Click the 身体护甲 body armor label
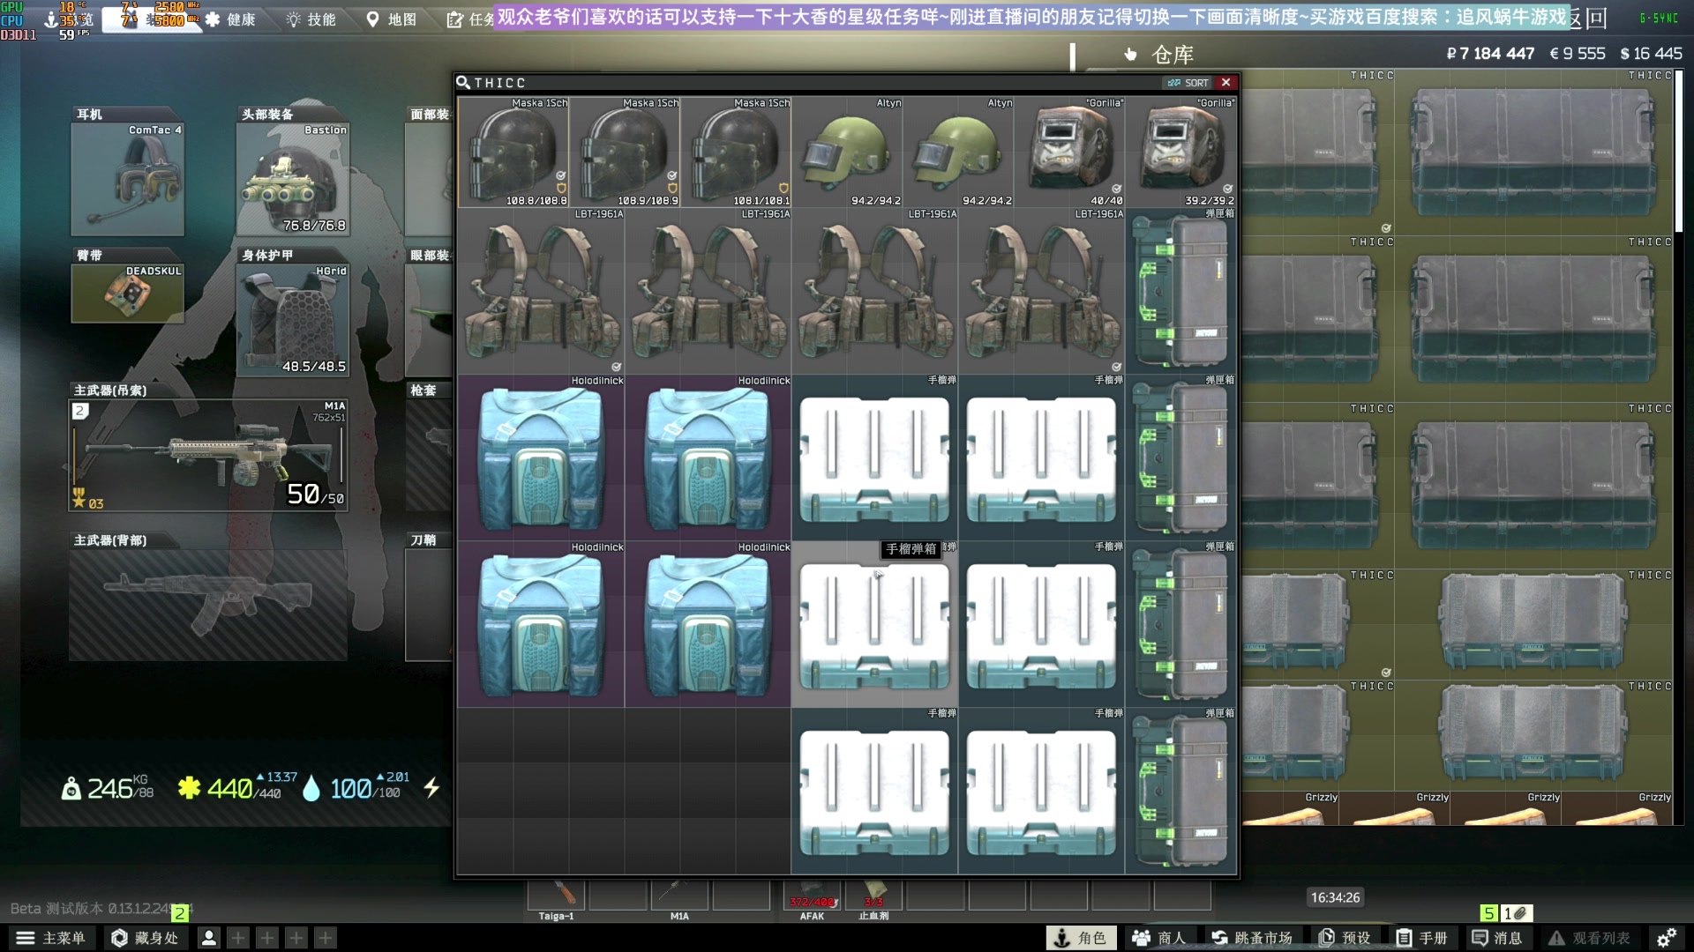The width and height of the screenshot is (1694, 952). click(267, 256)
